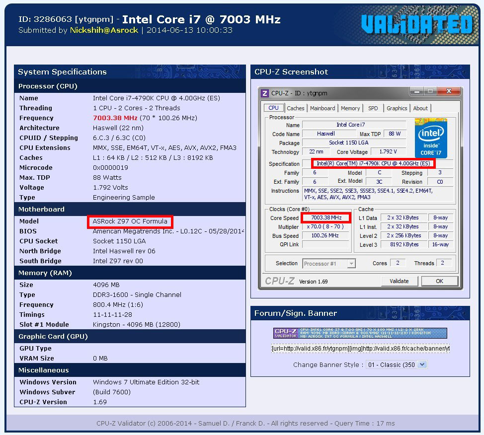Click the CPU-Z Z icon in the titlebar
Viewport: 484px width, 435px height.
(264, 93)
